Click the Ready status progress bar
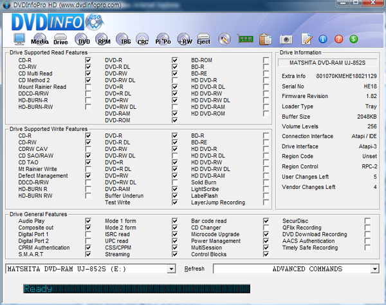 click(x=137, y=289)
